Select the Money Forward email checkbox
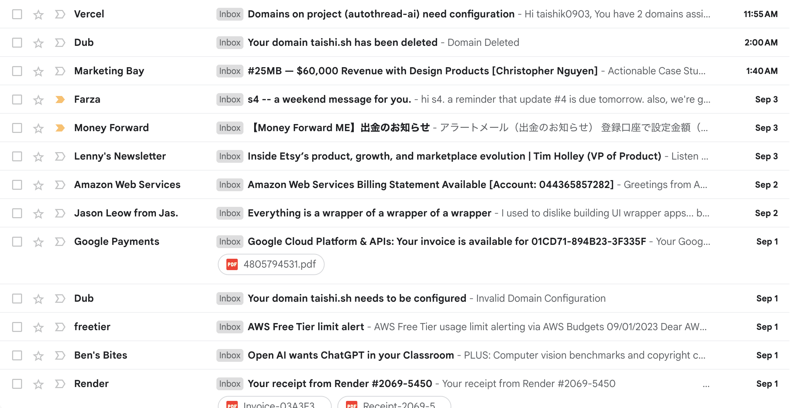793x408 pixels. [17, 128]
